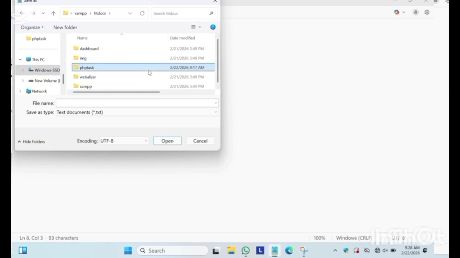This screenshot has height=258, width=460.
Task: Expand the address bar history dropdown
Action: 130,13
